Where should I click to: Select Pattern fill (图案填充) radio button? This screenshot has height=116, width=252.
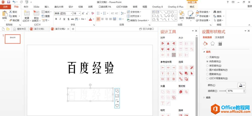click(207, 74)
